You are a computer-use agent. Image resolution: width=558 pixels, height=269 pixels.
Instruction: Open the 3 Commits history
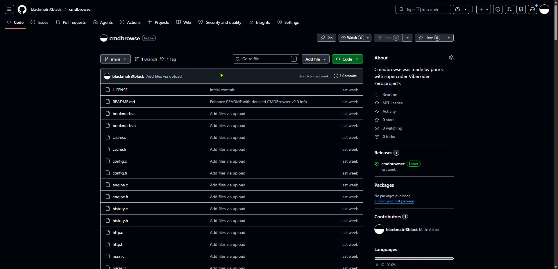coord(345,76)
